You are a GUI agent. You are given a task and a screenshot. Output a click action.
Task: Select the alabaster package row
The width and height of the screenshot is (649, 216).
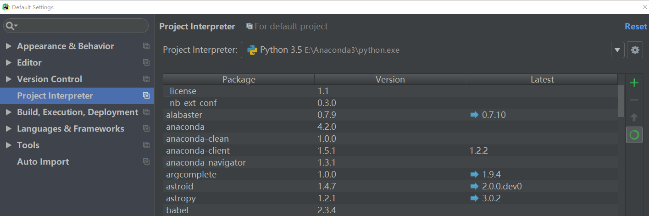pos(391,115)
